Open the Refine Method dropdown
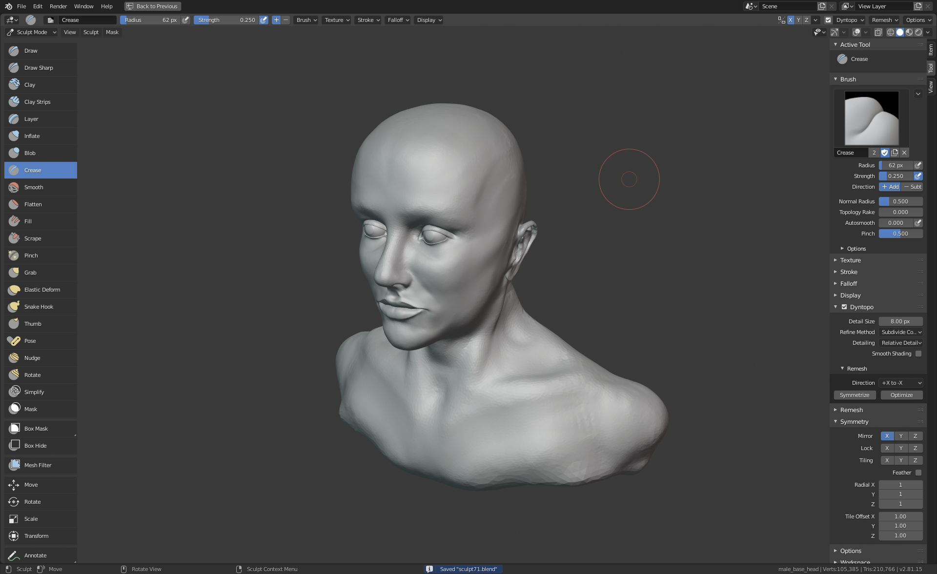The width and height of the screenshot is (937, 574). click(901, 332)
